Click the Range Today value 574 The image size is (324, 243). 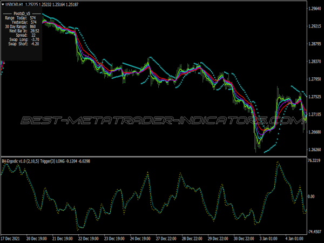click(33, 18)
